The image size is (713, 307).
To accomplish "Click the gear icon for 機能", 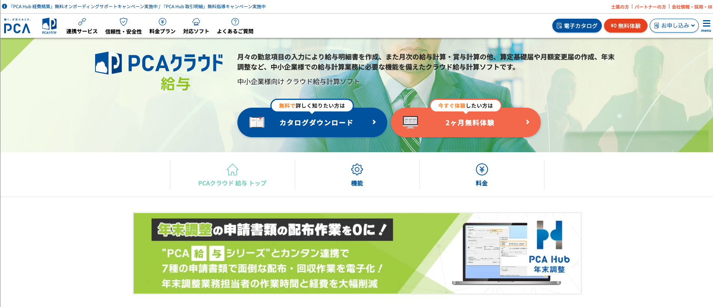I will [357, 169].
